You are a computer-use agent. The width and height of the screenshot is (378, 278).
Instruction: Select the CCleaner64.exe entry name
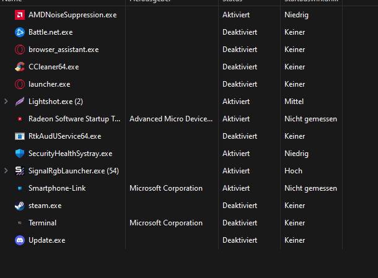coord(54,67)
